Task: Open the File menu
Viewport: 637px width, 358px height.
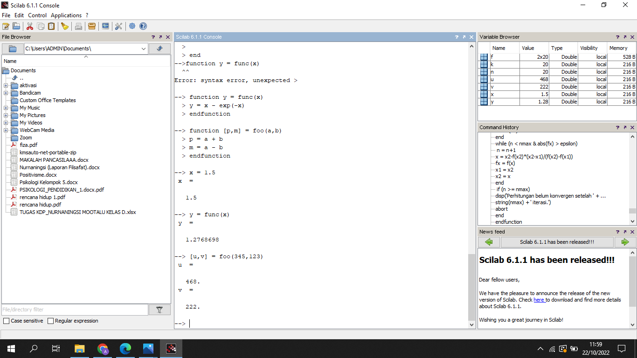Action: 6,15
